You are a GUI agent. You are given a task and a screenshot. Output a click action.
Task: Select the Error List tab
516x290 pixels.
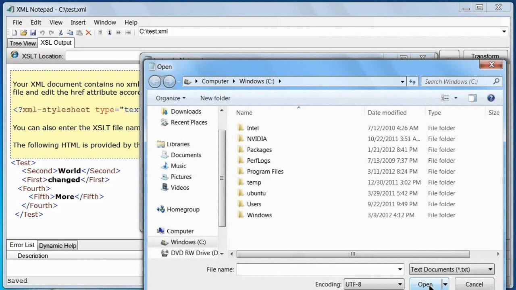(22, 245)
